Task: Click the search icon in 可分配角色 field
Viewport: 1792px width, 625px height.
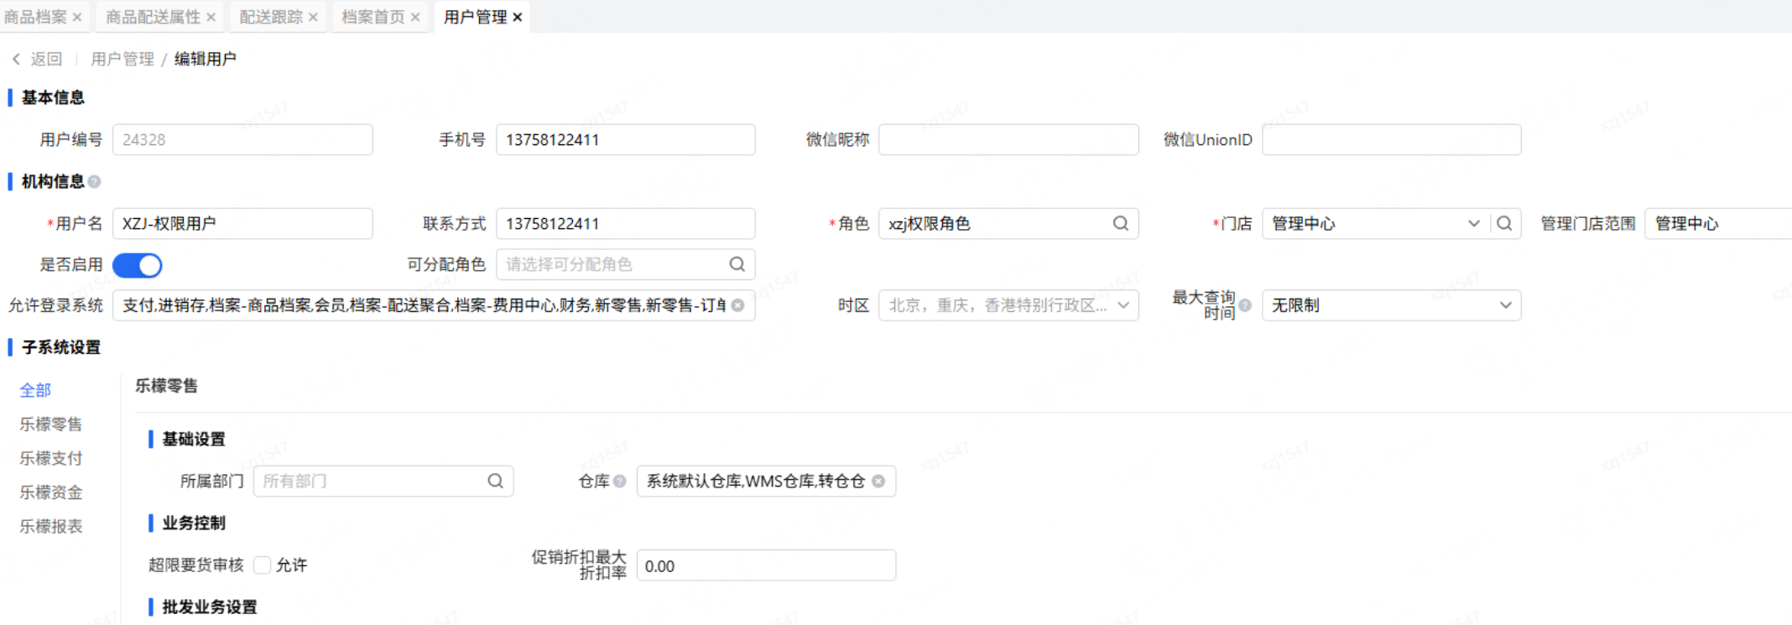Action: 737,264
